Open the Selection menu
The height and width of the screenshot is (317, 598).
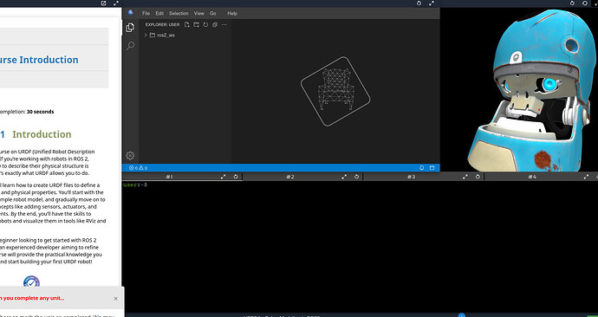click(x=179, y=13)
